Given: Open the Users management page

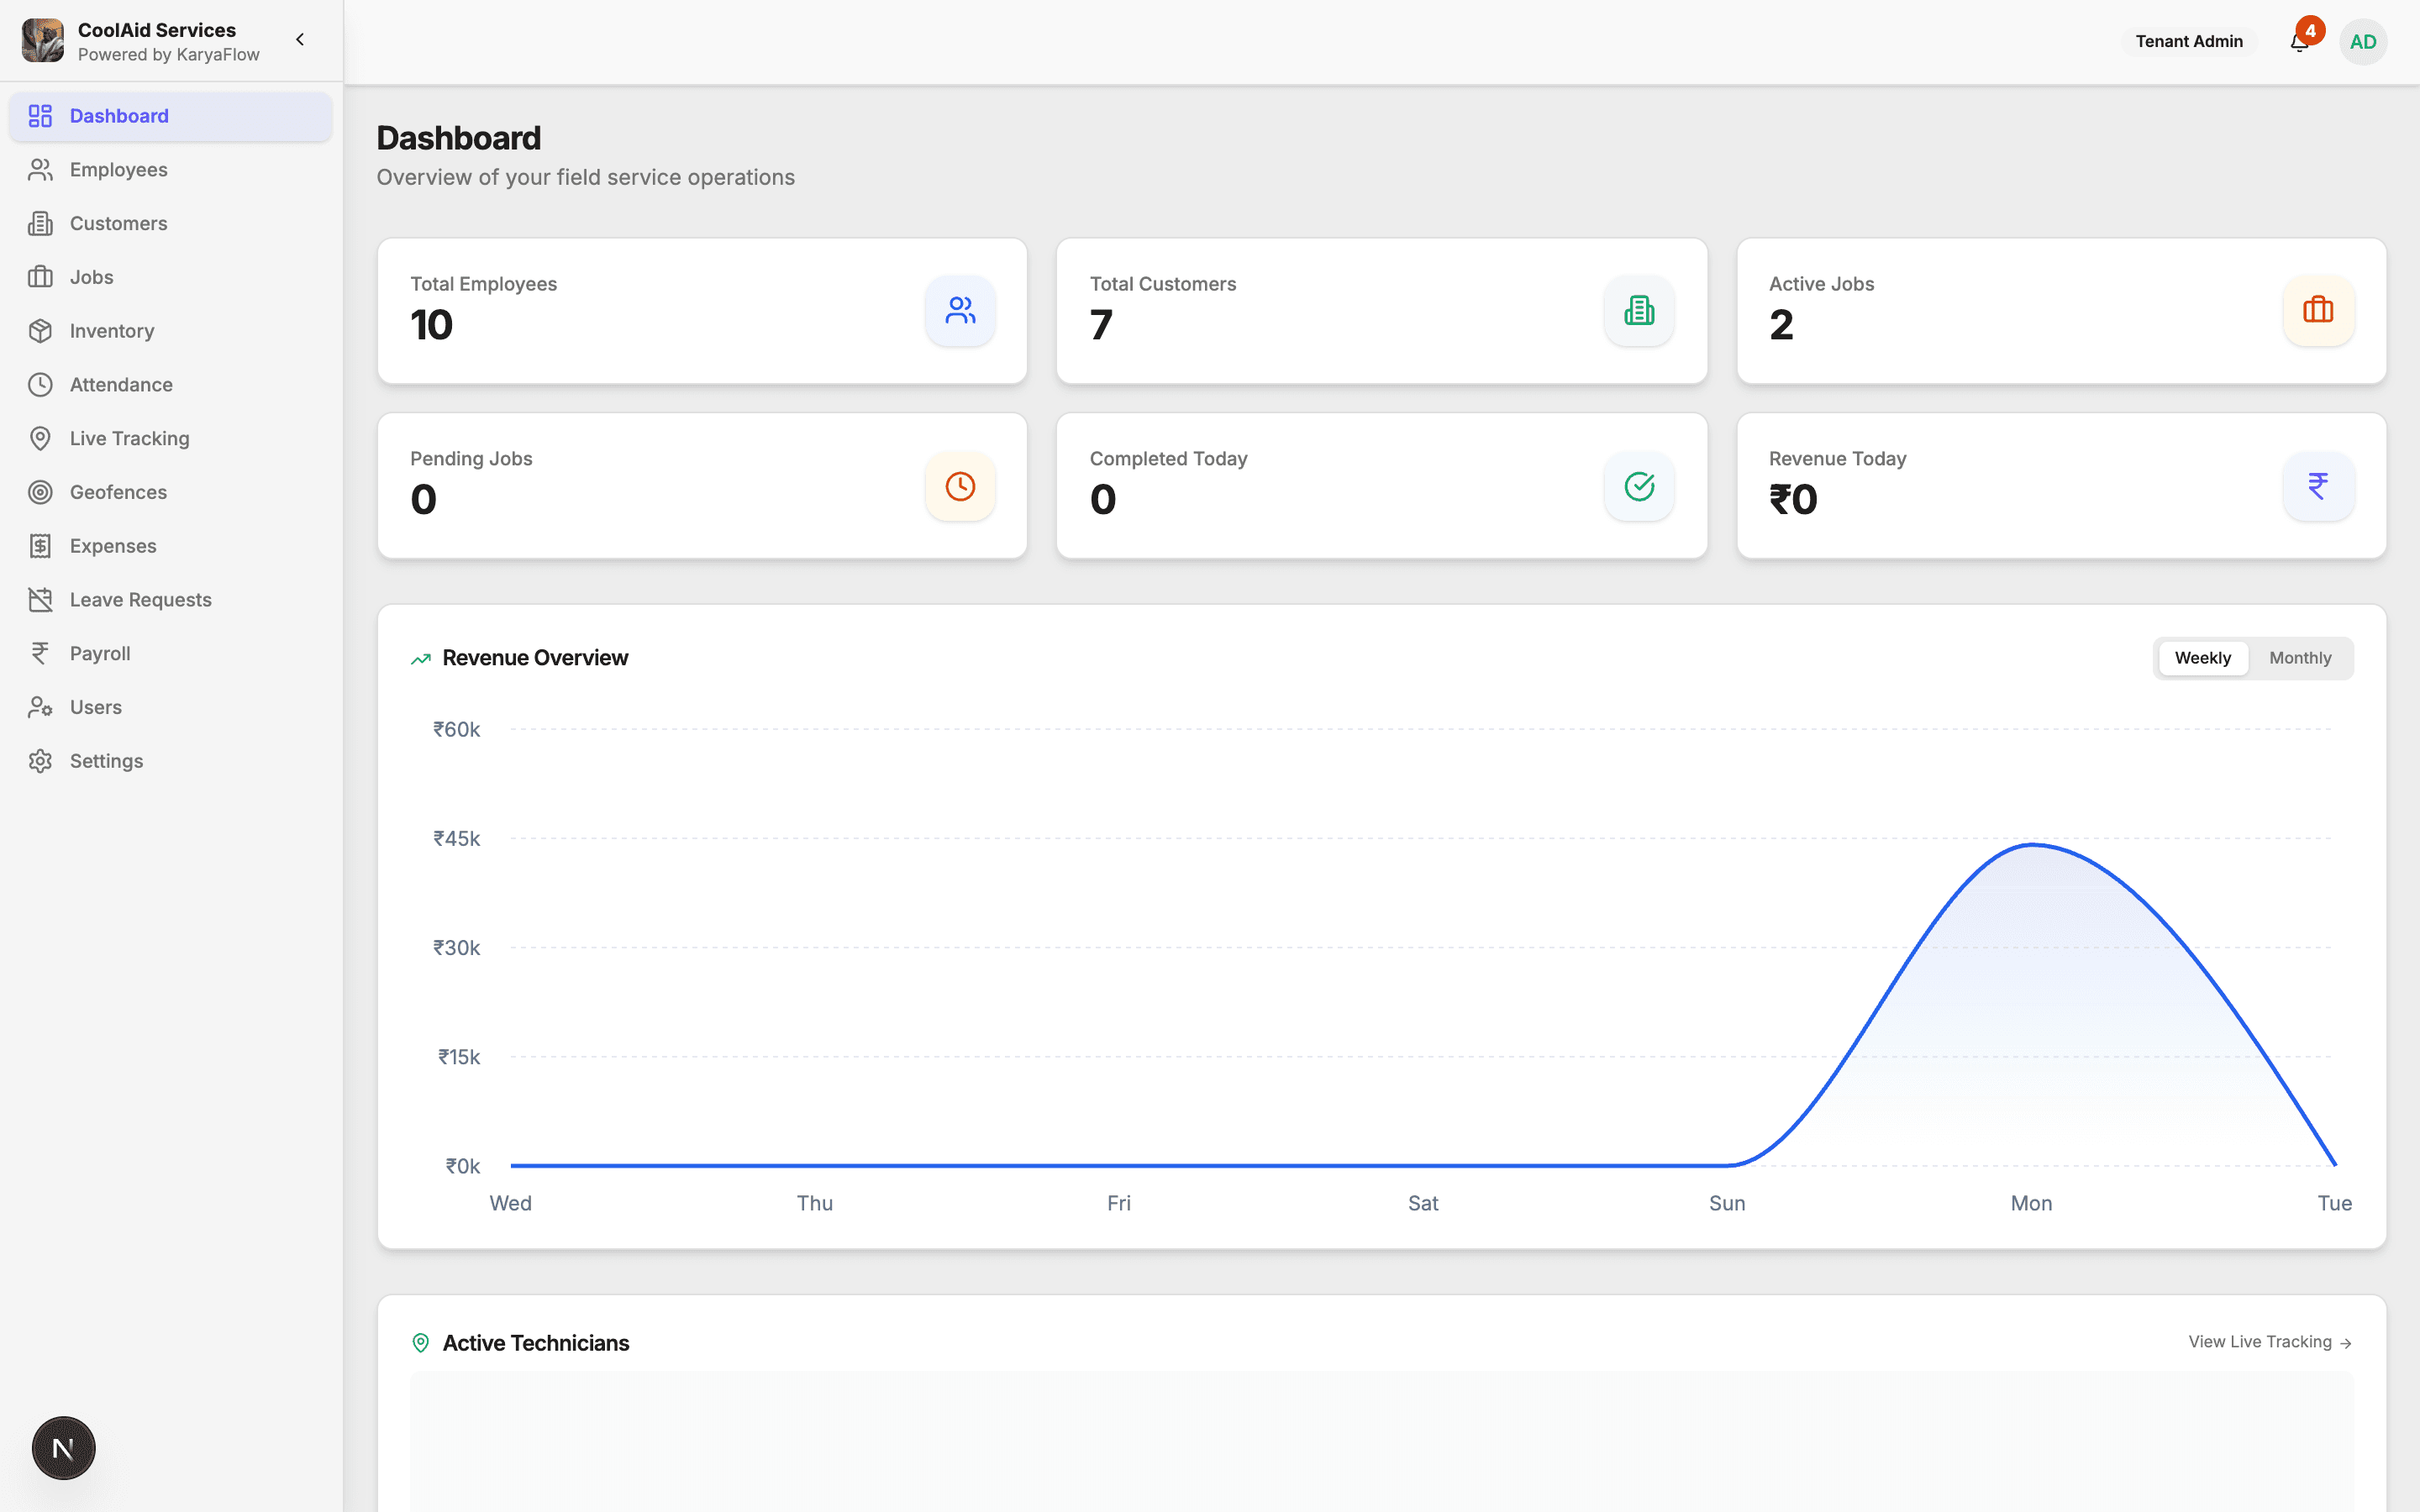Looking at the screenshot, I should pyautogui.click(x=171, y=707).
